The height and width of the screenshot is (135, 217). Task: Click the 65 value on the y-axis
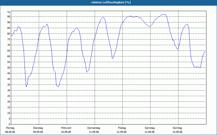coord(9,51)
